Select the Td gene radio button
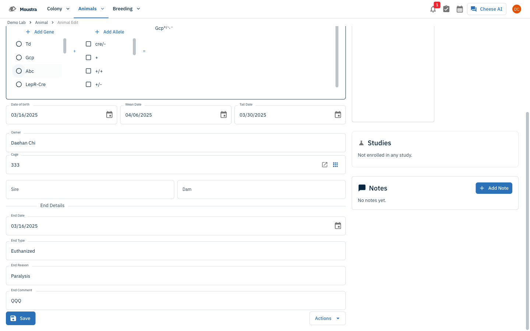This screenshot has height=331, width=530. tap(19, 44)
